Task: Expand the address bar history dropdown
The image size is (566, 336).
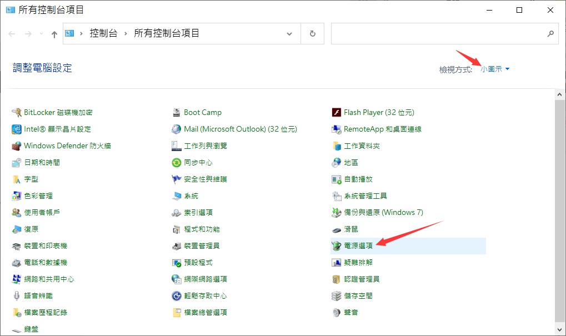Action: (289, 33)
